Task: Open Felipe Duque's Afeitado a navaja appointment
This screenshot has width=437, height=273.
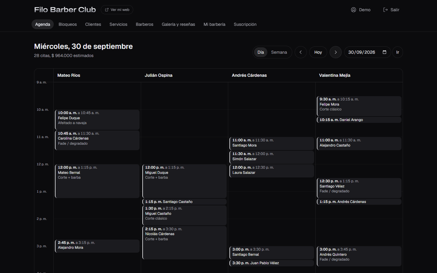Action: coord(97,120)
